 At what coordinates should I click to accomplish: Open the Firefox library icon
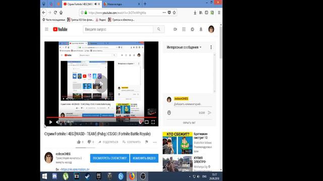pyautogui.click(x=201, y=13)
